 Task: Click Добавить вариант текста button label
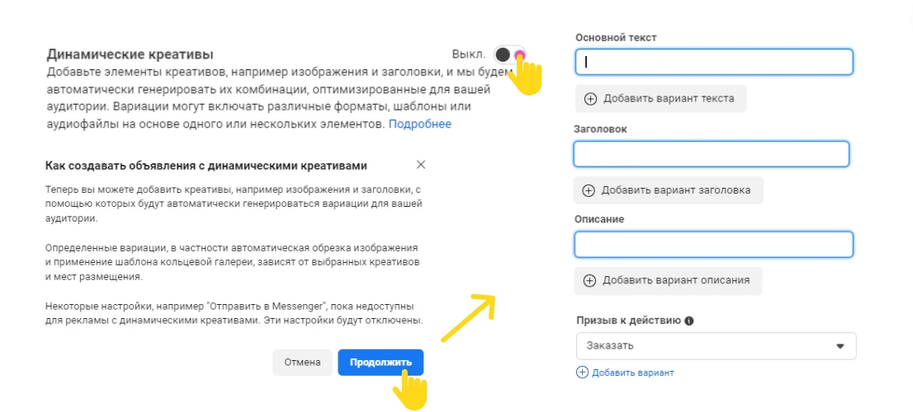[669, 99]
